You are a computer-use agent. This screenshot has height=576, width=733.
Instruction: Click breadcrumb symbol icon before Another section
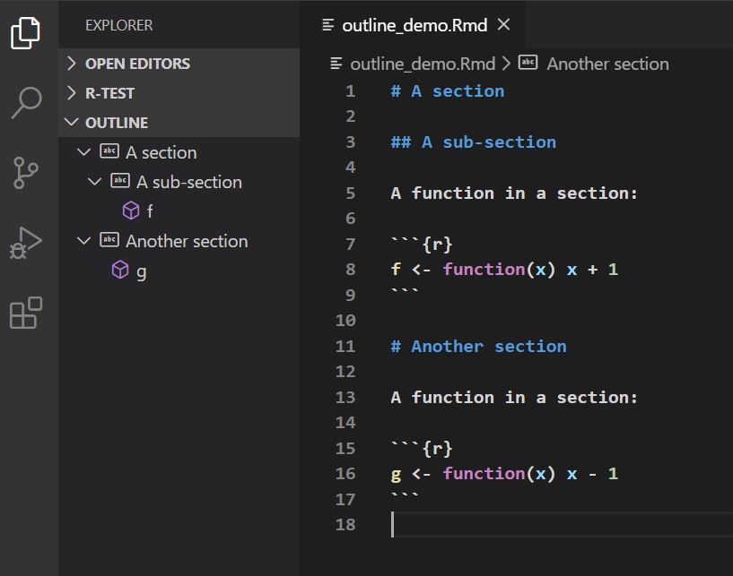click(x=528, y=63)
